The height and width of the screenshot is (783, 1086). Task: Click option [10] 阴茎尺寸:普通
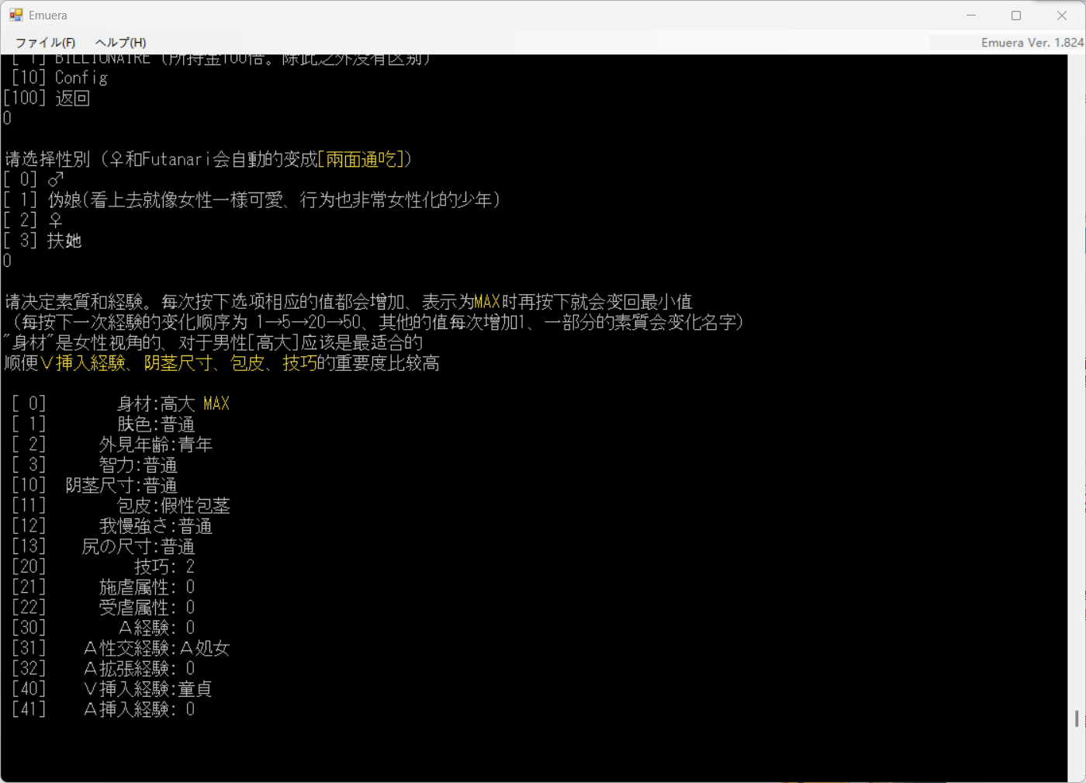click(x=95, y=485)
